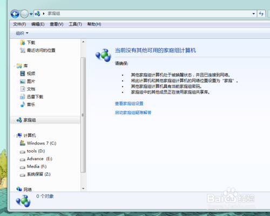The width and height of the screenshot is (270, 216).
Task: Open the 组织 dropdown button
Action: pyautogui.click(x=22, y=33)
